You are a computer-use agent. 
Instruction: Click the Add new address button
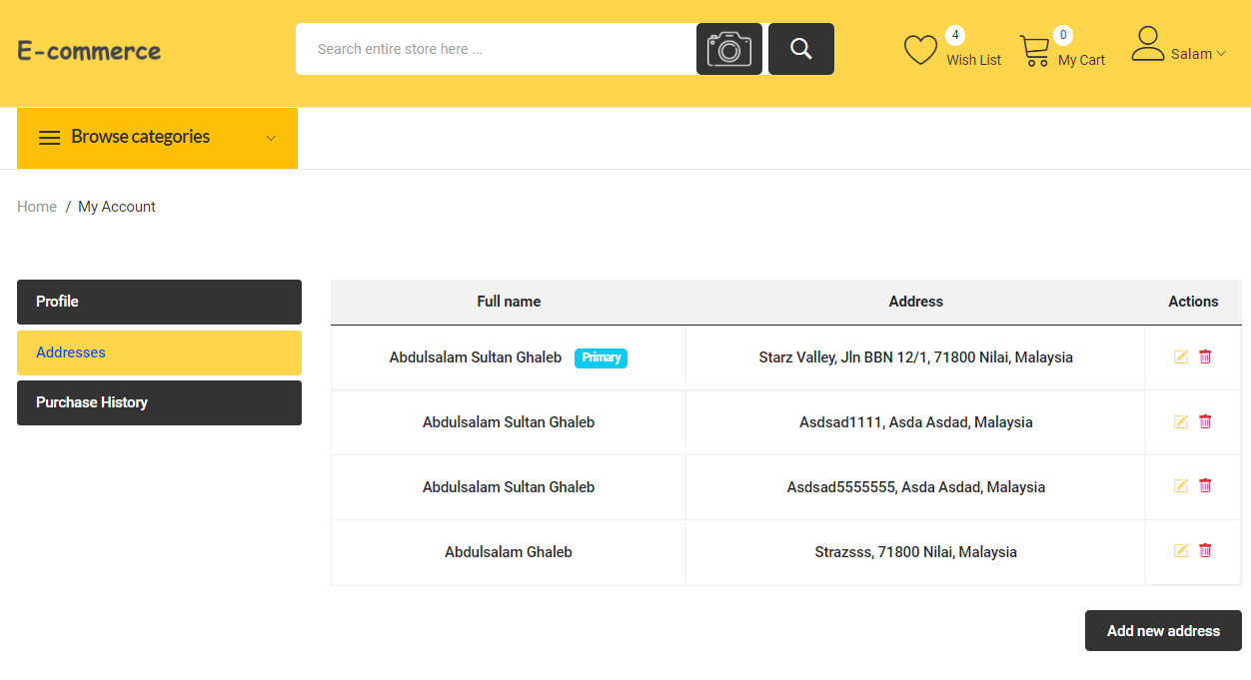click(x=1163, y=630)
